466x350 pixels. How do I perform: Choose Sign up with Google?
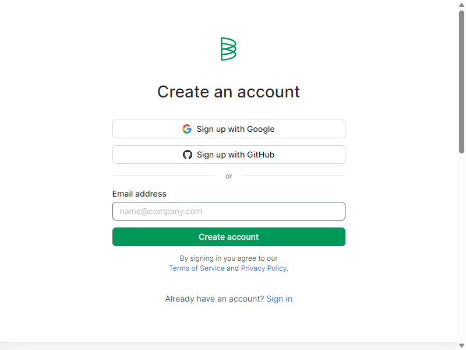tap(228, 129)
